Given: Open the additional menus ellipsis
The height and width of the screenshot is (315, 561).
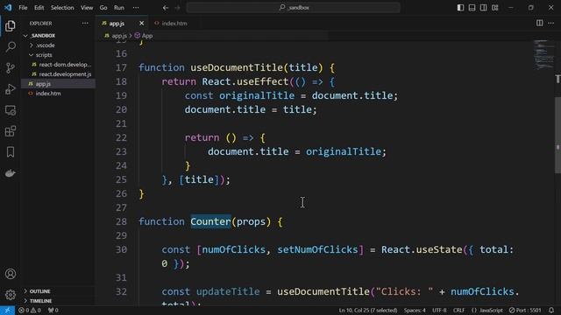Looking at the screenshot, I should click(x=136, y=8).
